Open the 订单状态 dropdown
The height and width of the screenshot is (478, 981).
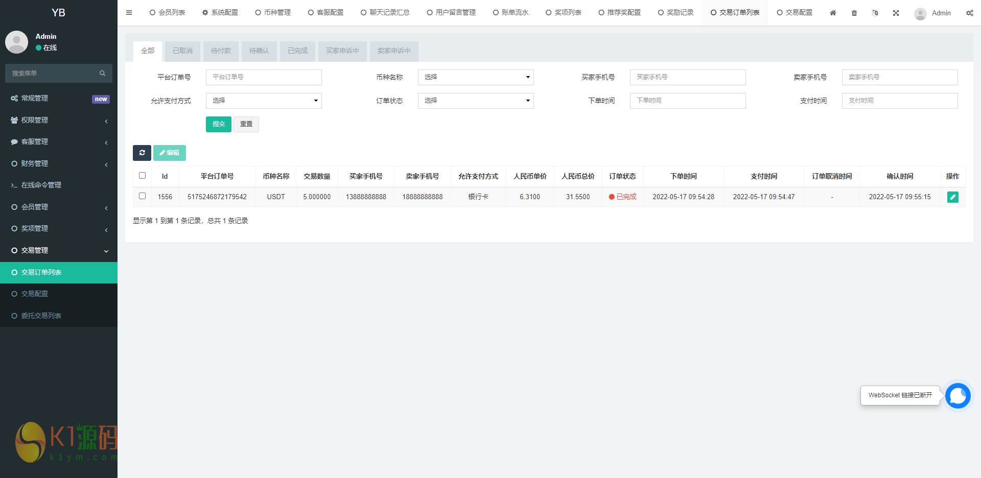pyautogui.click(x=476, y=101)
